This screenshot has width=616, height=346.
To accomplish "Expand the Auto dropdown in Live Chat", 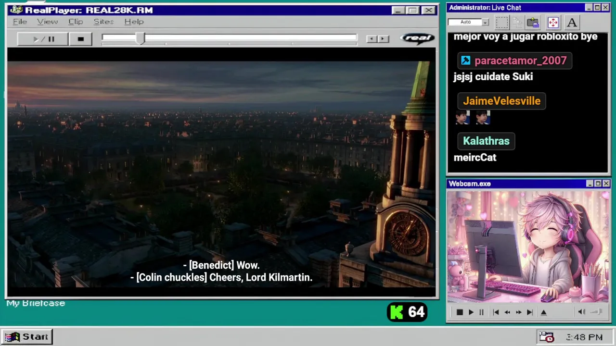I will tap(486, 22).
